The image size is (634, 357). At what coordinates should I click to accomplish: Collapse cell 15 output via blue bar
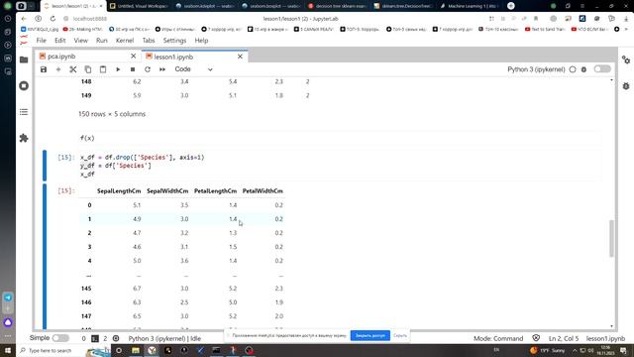point(45,257)
